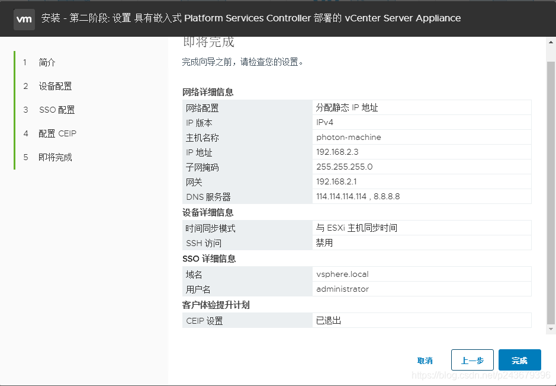Click the 网关 row label

click(194, 182)
